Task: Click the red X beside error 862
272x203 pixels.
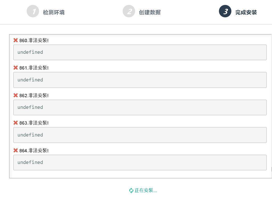Action: [x=16, y=95]
